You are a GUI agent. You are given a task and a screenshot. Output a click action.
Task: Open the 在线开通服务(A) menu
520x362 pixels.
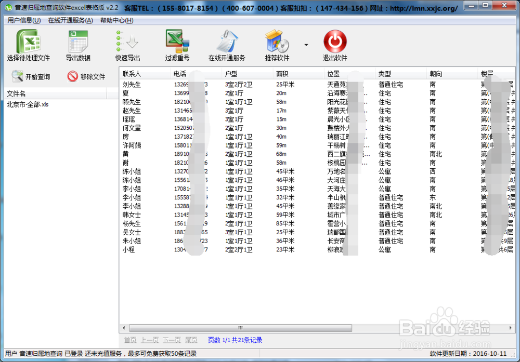(70, 20)
